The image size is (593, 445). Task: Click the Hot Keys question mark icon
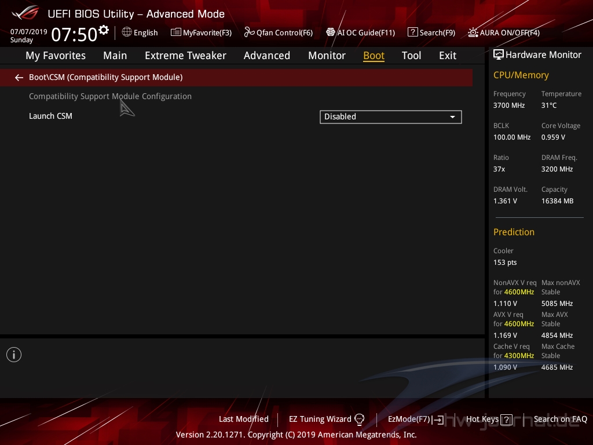(506, 420)
